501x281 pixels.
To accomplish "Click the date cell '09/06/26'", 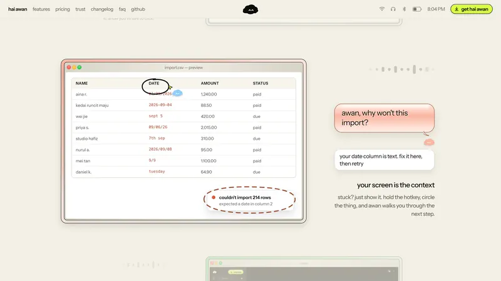I will [x=158, y=127].
